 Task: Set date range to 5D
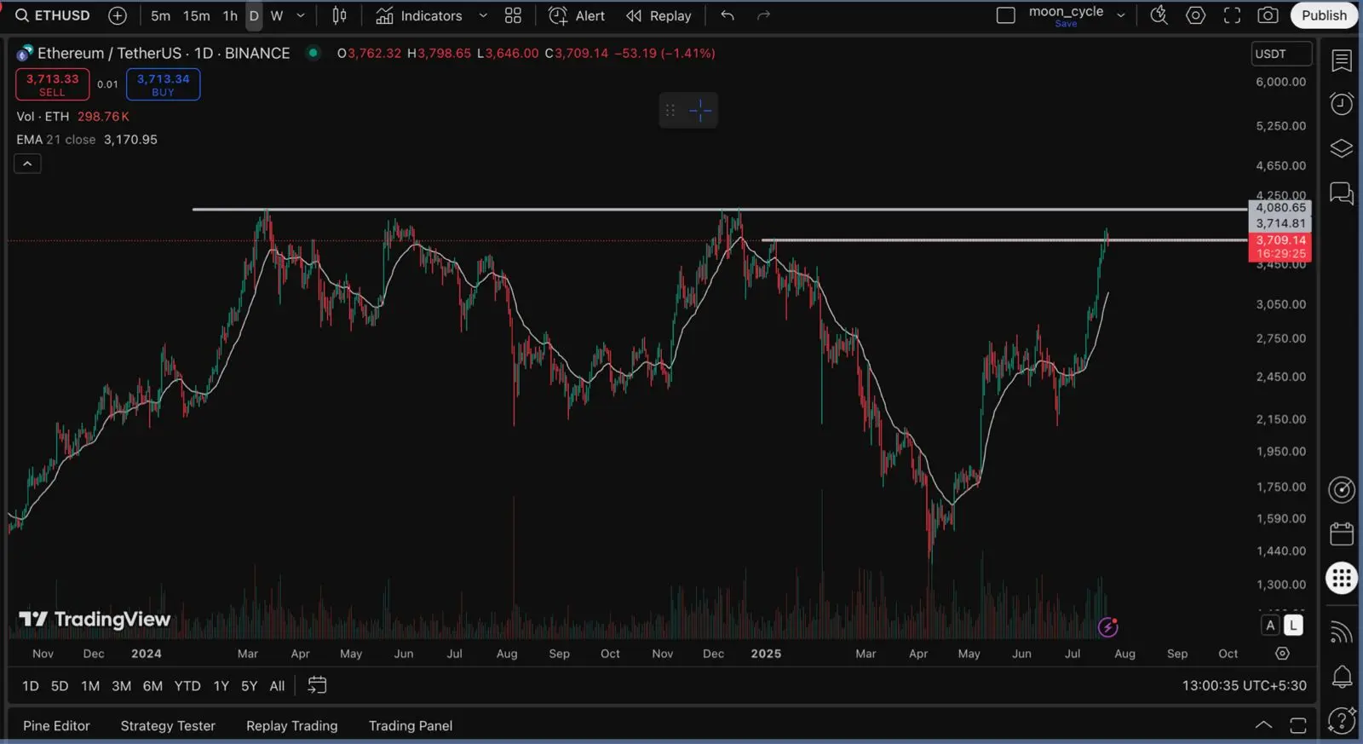[x=60, y=686]
